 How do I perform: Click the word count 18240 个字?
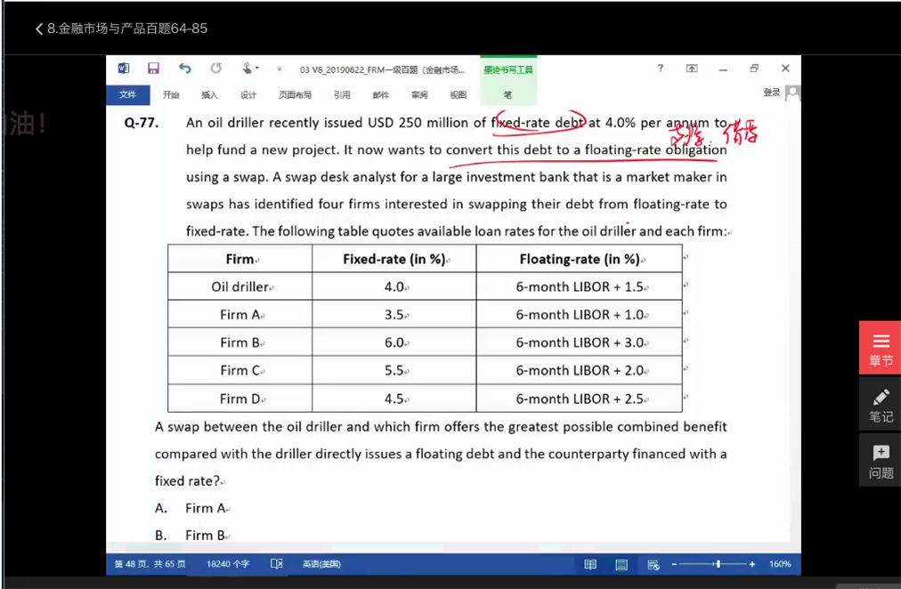pyautogui.click(x=228, y=564)
